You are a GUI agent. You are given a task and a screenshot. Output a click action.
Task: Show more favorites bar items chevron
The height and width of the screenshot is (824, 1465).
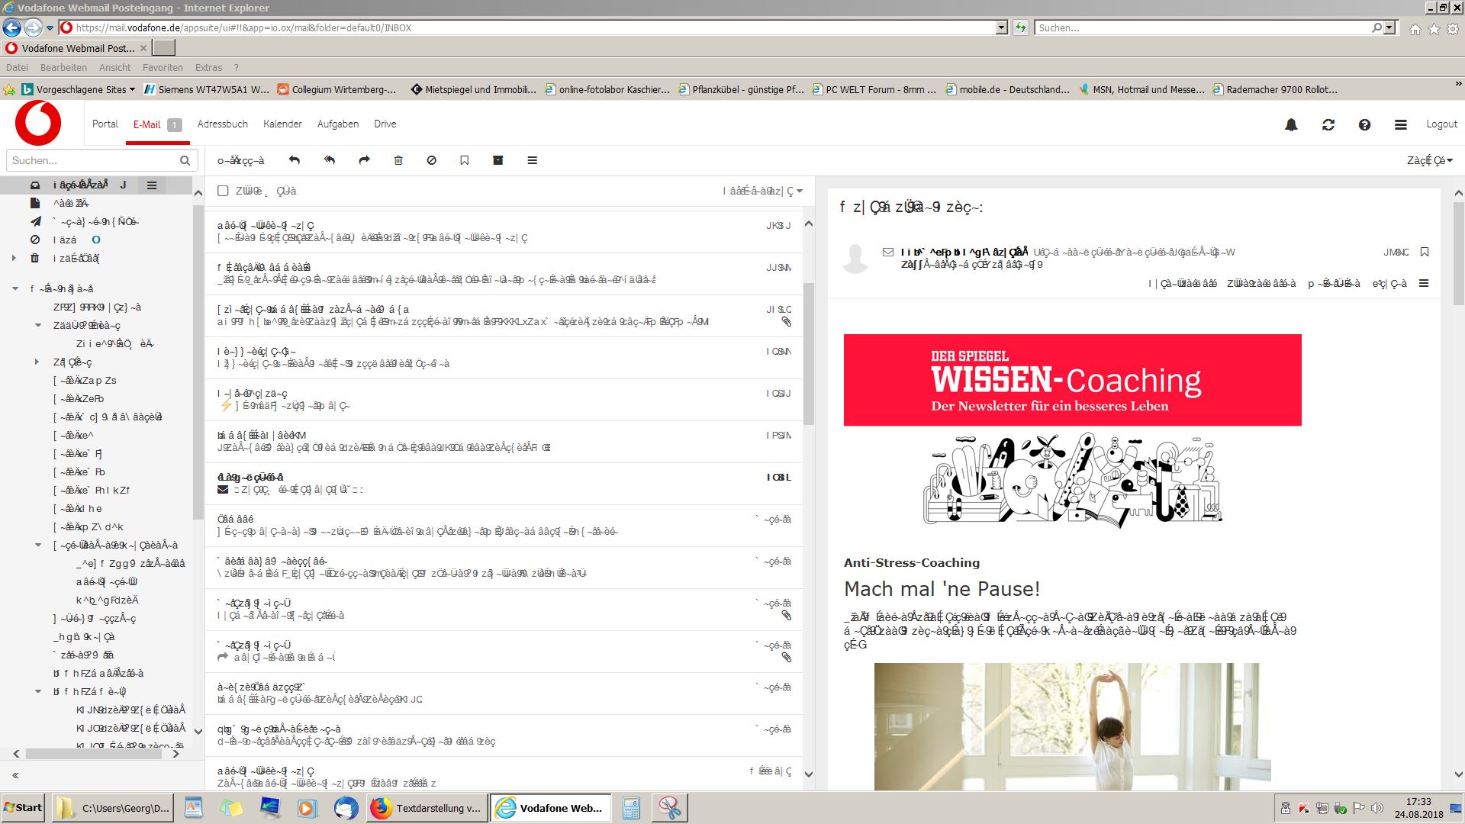pyautogui.click(x=1458, y=84)
